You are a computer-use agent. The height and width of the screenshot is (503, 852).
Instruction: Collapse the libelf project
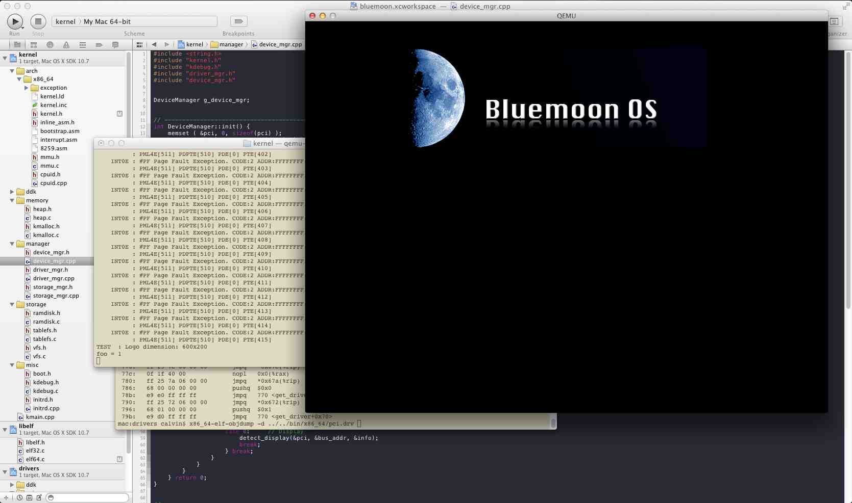(5, 430)
